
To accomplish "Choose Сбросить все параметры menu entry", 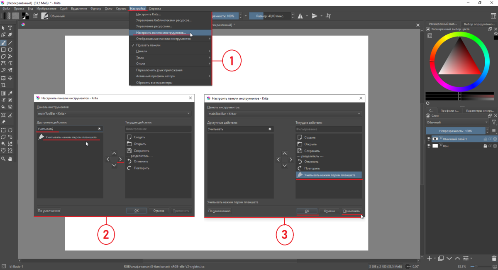I will [x=171, y=82].
